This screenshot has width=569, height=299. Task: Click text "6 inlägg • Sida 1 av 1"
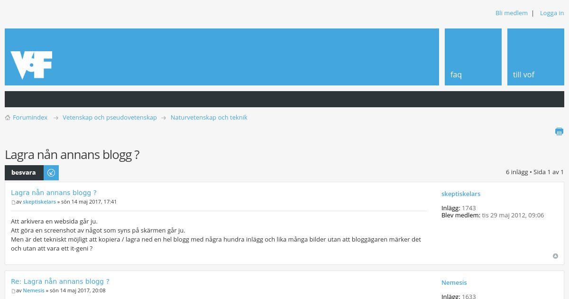pos(535,172)
